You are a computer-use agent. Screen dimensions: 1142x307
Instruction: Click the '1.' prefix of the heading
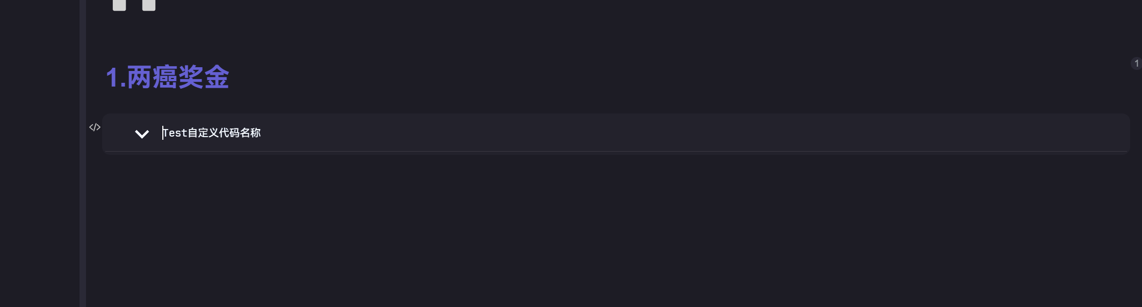pos(115,77)
